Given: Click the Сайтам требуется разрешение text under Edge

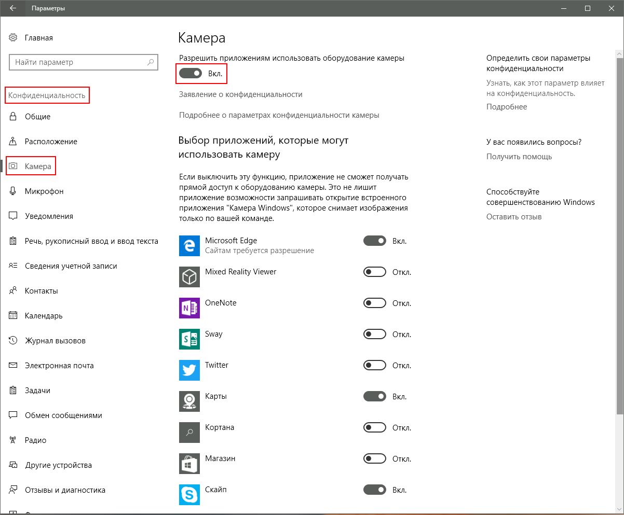Looking at the screenshot, I should point(260,250).
